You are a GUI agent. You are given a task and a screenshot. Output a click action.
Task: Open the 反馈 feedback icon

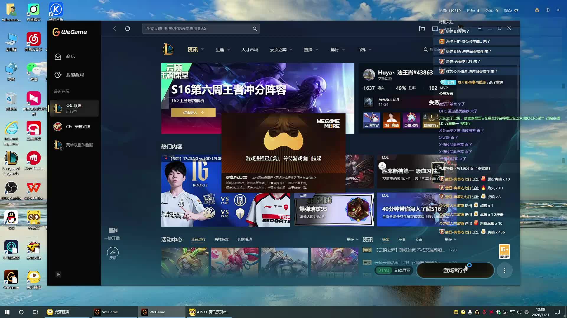[x=113, y=252]
